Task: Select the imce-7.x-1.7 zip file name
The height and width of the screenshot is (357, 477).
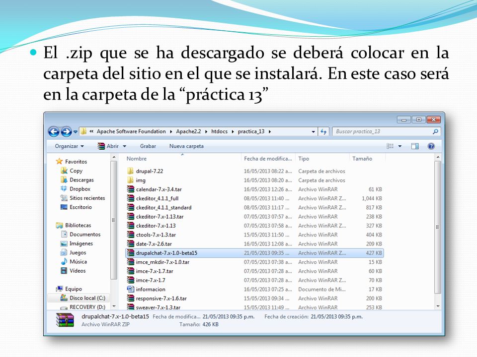Action: coord(151,280)
